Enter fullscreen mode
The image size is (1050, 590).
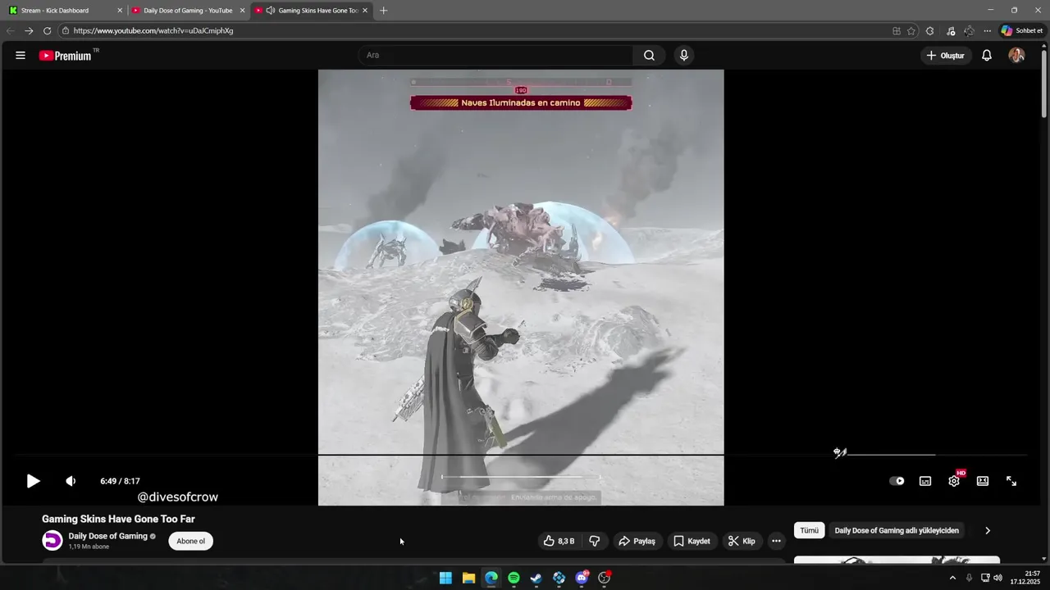[x=1011, y=481]
